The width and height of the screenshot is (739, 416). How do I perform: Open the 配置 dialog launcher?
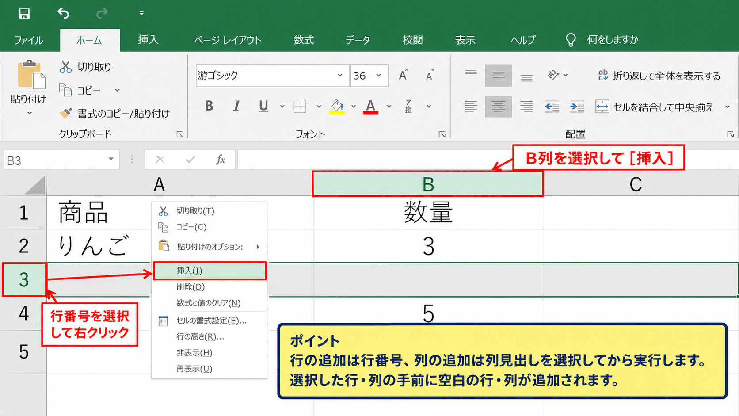click(731, 134)
